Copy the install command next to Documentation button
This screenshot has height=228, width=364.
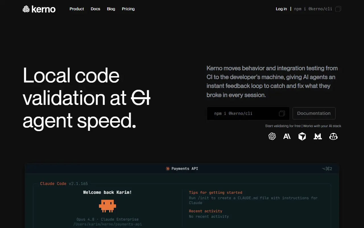[282, 113]
